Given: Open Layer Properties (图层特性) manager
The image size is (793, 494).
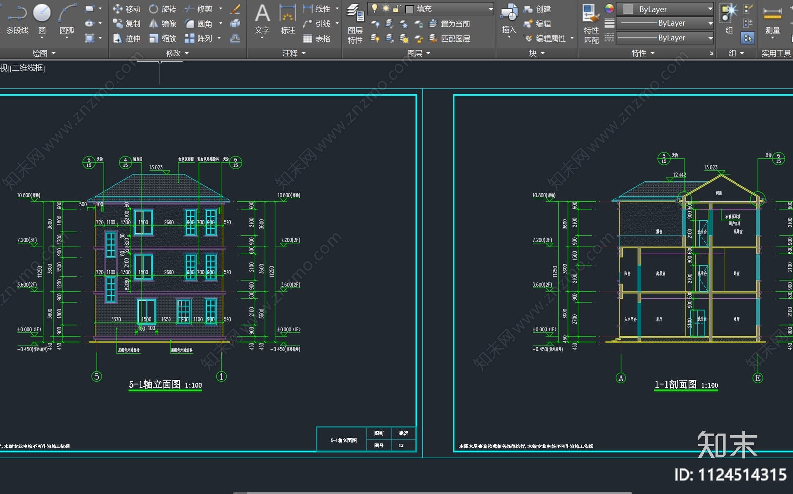Looking at the screenshot, I should [x=355, y=23].
